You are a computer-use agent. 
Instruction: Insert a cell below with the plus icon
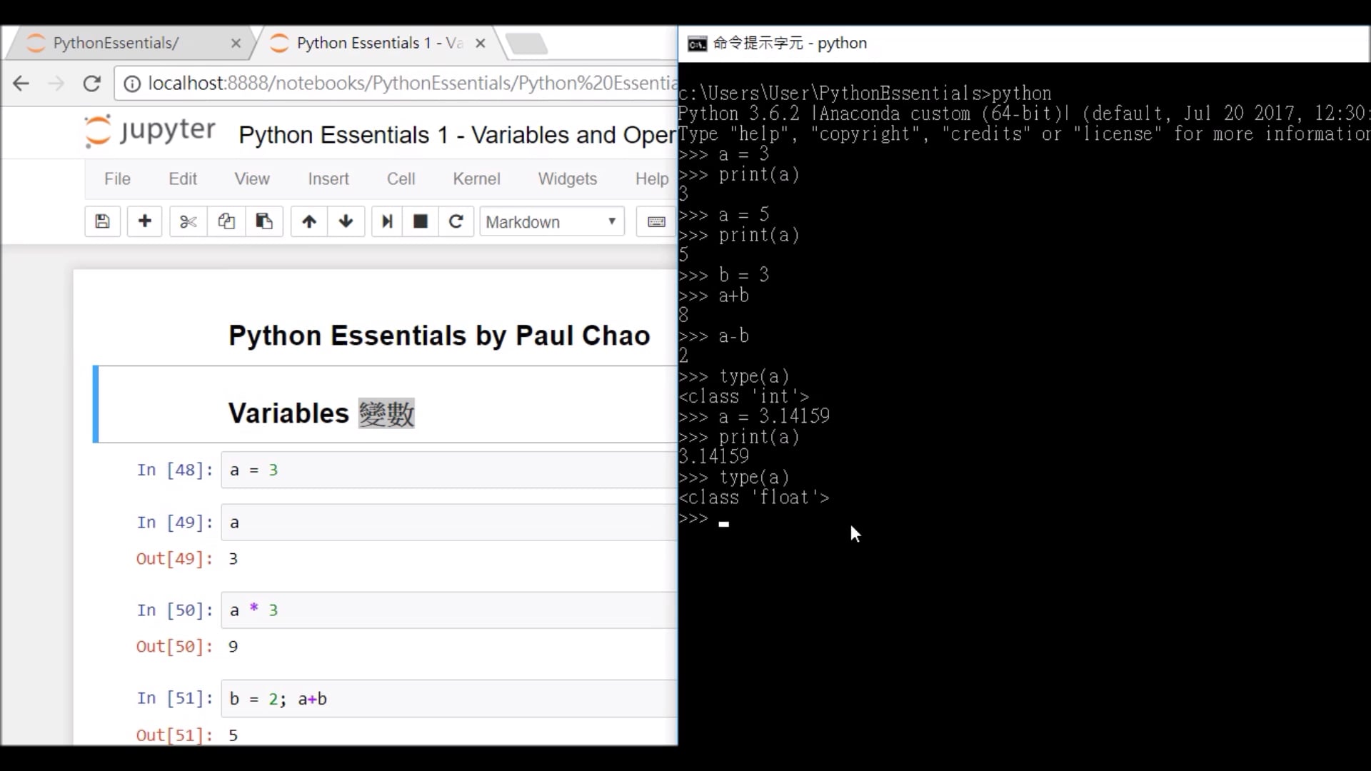(x=144, y=221)
